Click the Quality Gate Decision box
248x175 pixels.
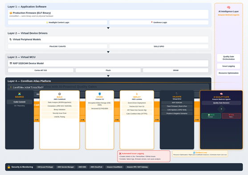[221, 103]
